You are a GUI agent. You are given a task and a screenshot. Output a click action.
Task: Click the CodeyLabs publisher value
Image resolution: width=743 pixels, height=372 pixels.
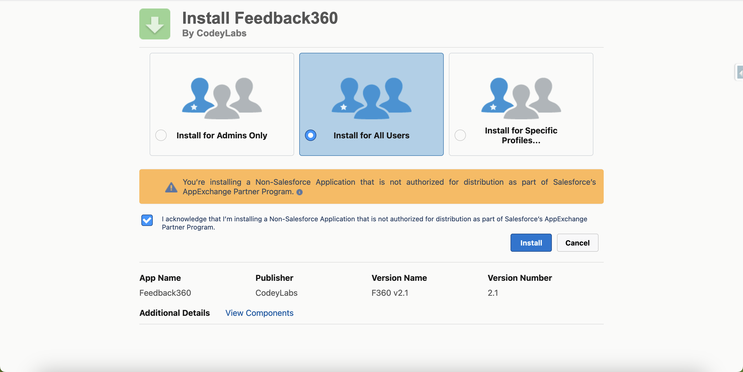point(276,293)
